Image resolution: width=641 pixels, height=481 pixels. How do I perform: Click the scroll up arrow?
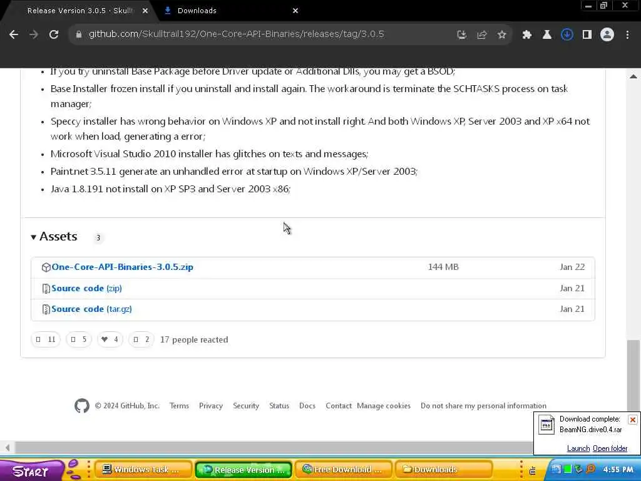coord(633,76)
